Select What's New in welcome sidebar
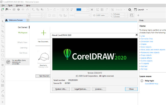166x105 pixels. 22,42
